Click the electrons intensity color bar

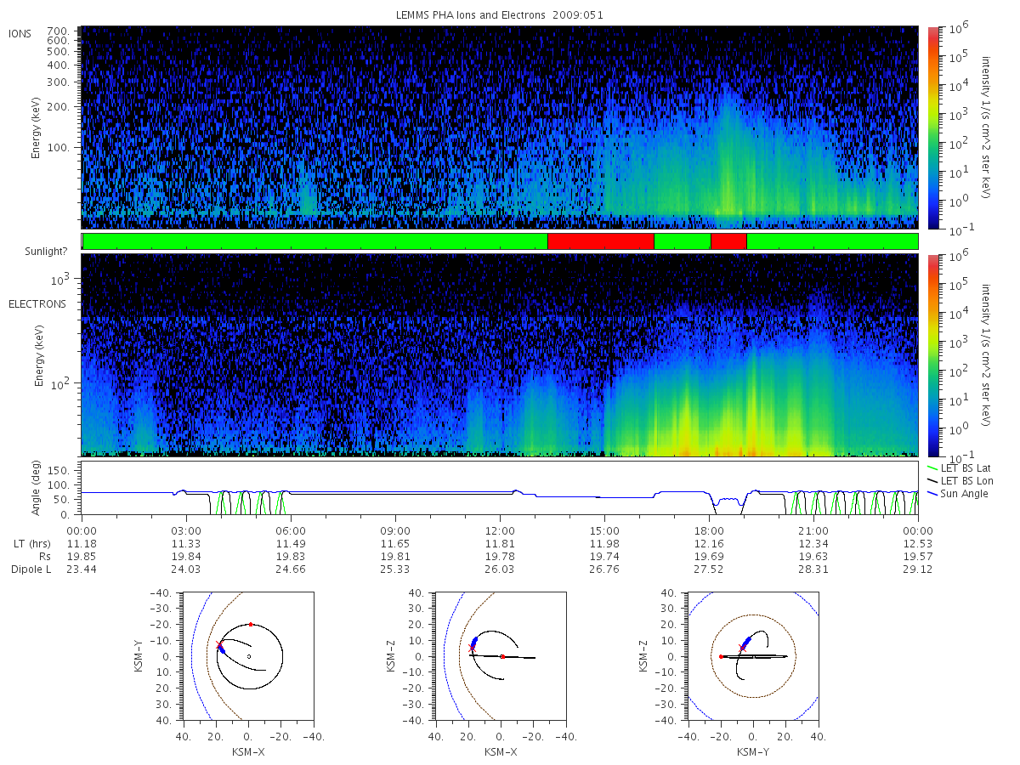[932, 354]
